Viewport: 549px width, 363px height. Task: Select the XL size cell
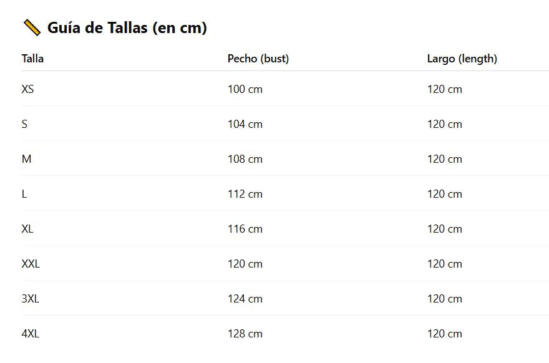click(27, 229)
